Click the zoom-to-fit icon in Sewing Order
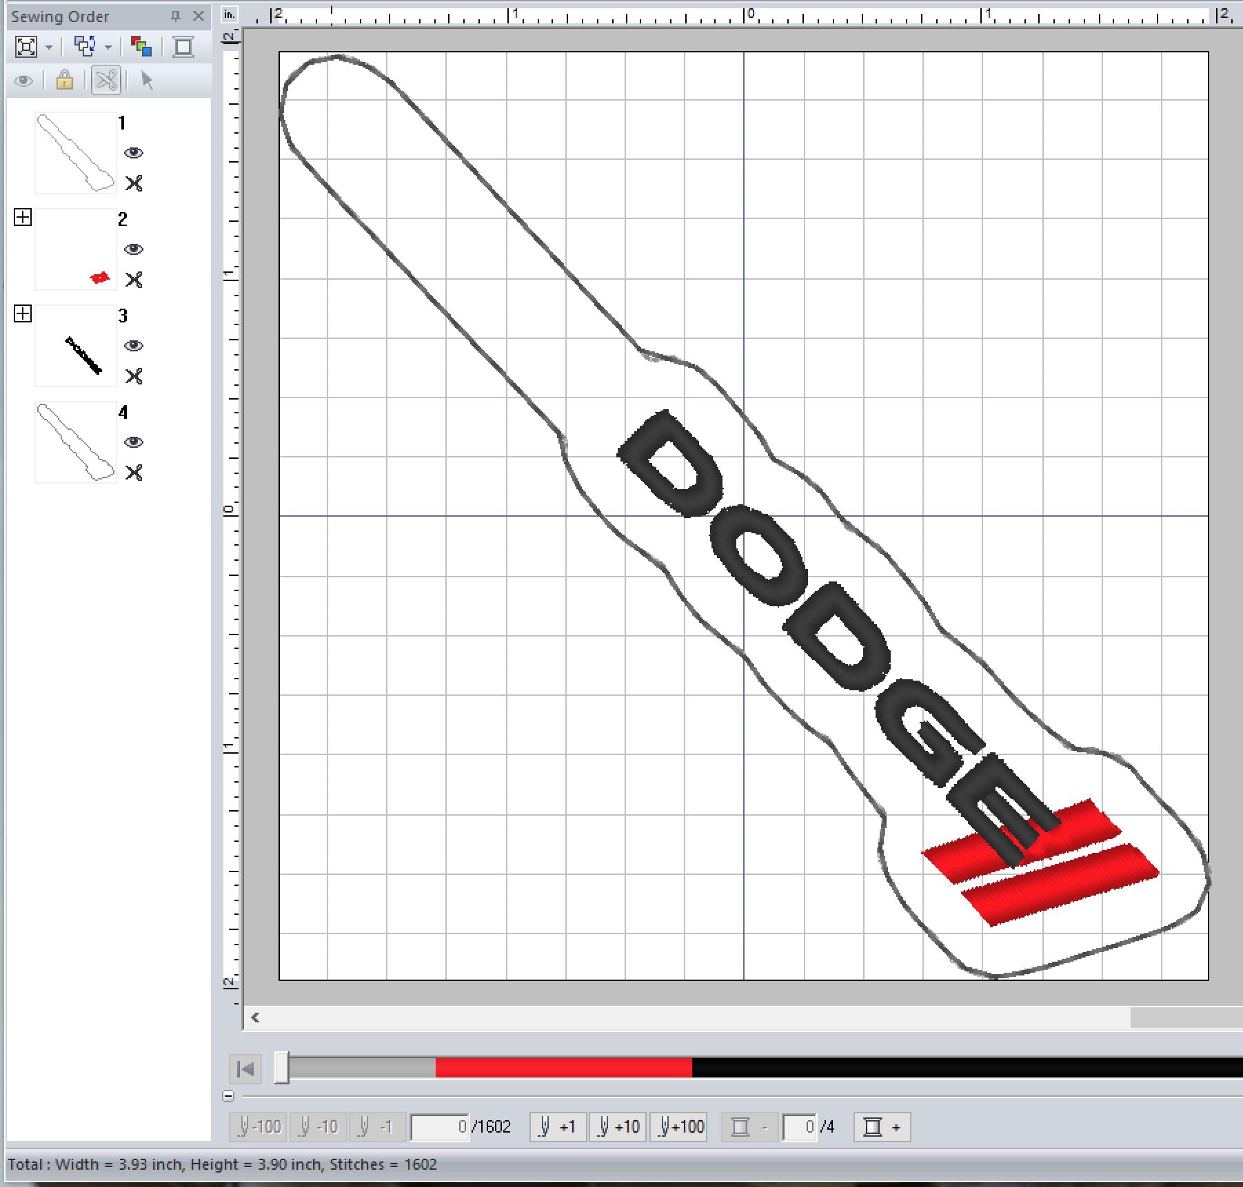 coord(26,47)
